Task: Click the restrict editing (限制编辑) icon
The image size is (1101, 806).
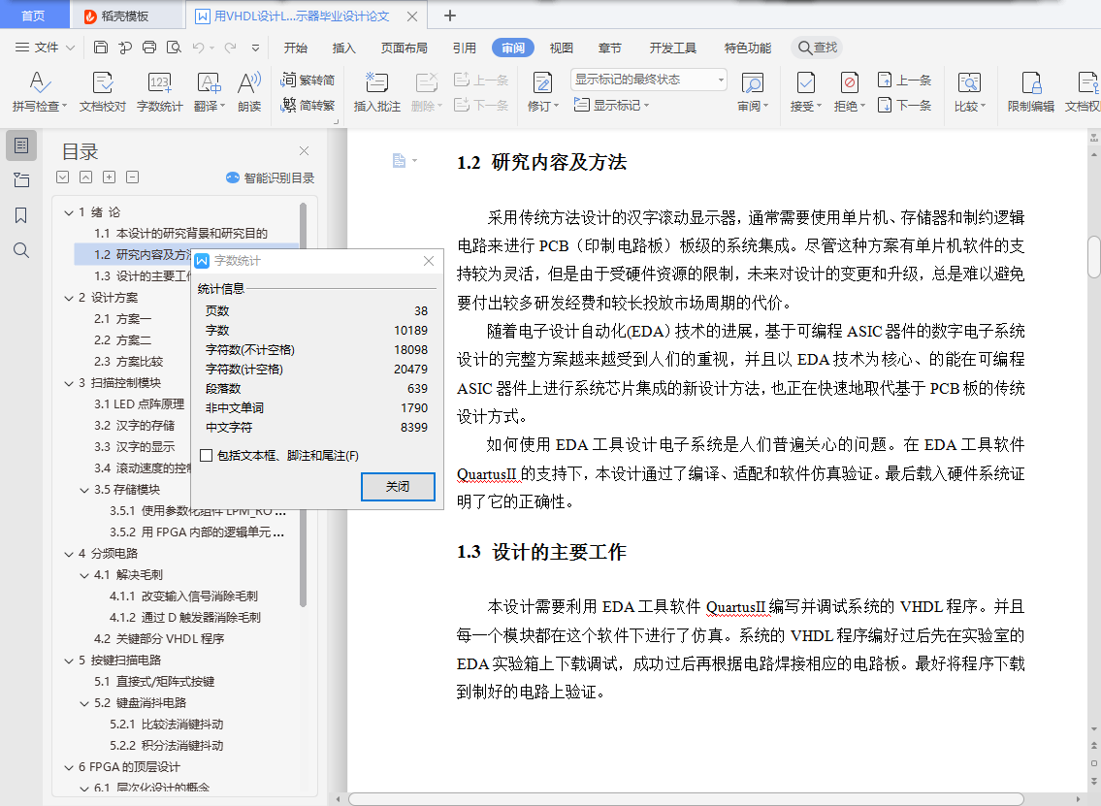Action: tap(1031, 82)
